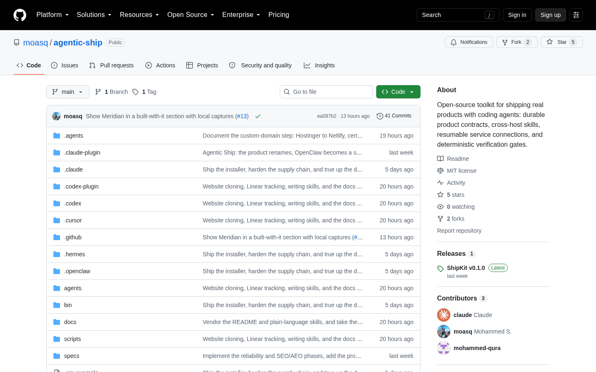Click the folder icon beside .hermes
Viewport: 596px width, 372px height.
tap(57, 254)
